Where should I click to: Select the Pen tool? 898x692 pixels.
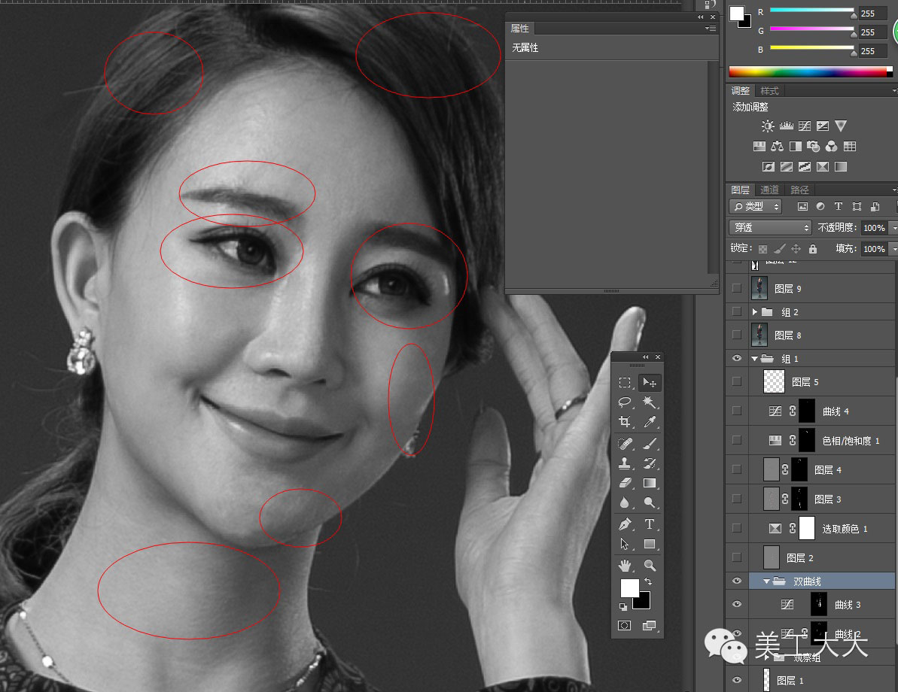(x=625, y=524)
